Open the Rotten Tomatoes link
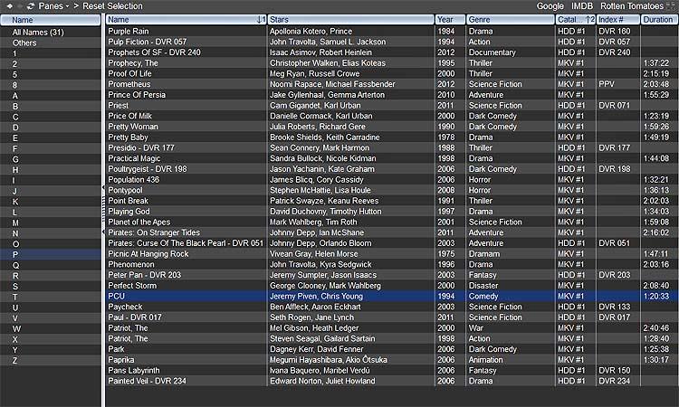 coord(632,6)
